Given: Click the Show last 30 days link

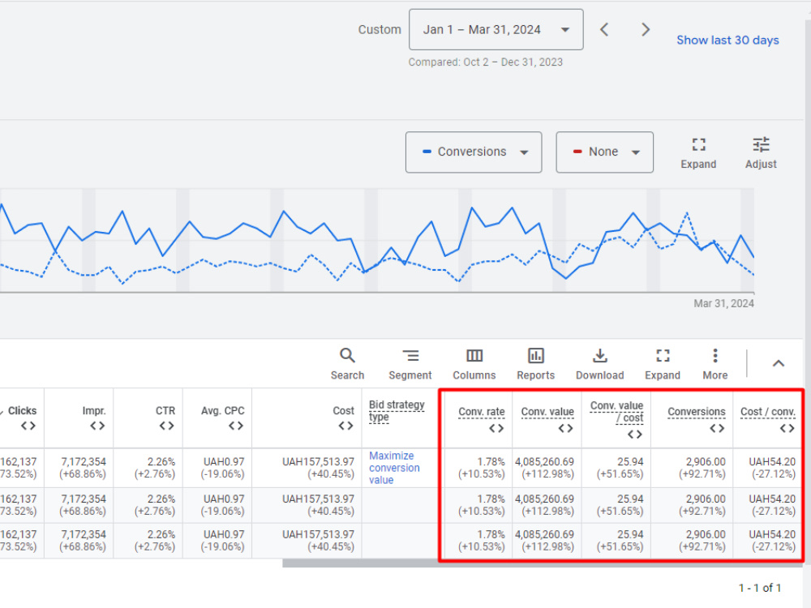Looking at the screenshot, I should point(727,40).
